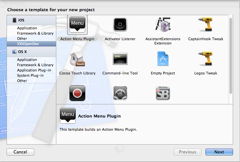The height and width of the screenshot is (162, 240).
Task: Select the Action Menu Plugin template icon
Action: (77, 25)
